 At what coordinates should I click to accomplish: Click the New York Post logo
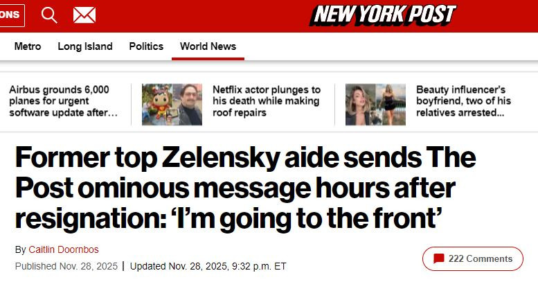click(383, 15)
